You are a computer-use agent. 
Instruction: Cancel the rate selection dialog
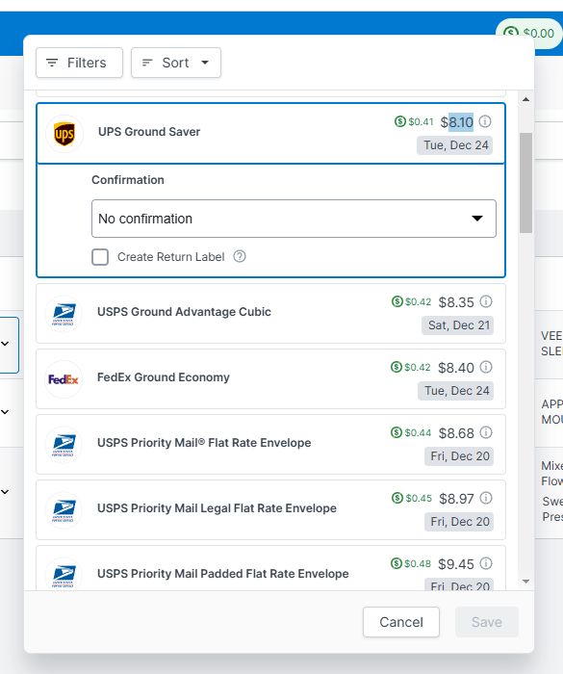tap(401, 622)
